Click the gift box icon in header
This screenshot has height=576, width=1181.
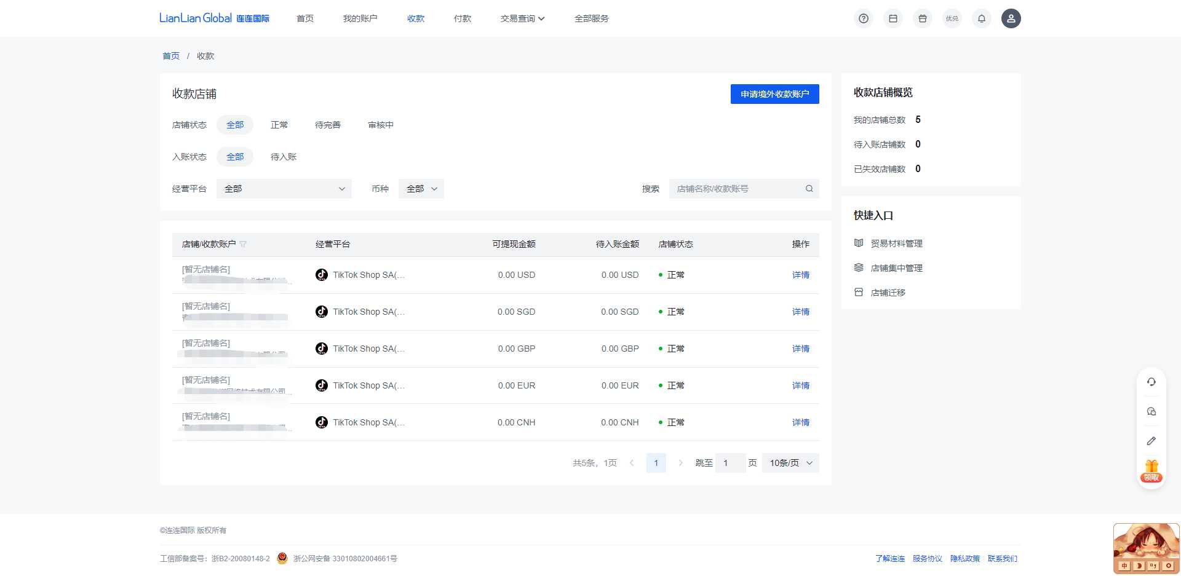point(923,18)
